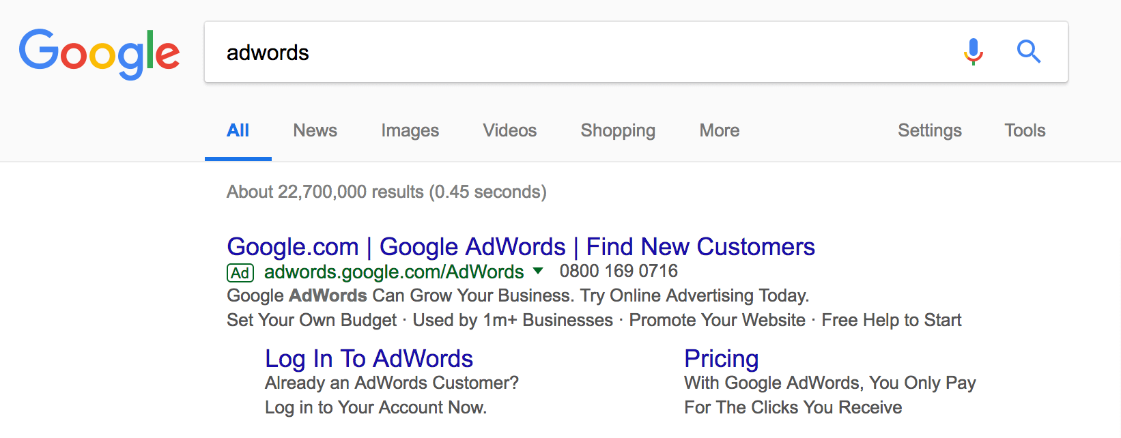1121x438 pixels.
Task: Select the All results tab
Action: tap(238, 130)
